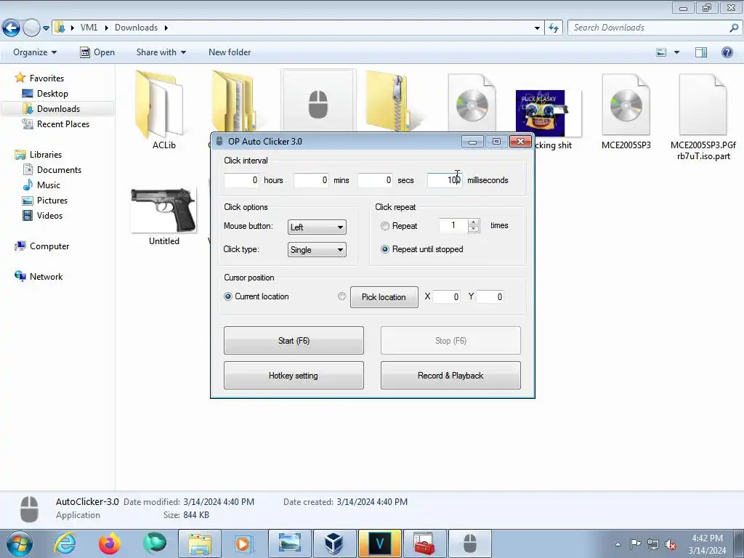Click Open in Explorer toolbar

click(97, 52)
